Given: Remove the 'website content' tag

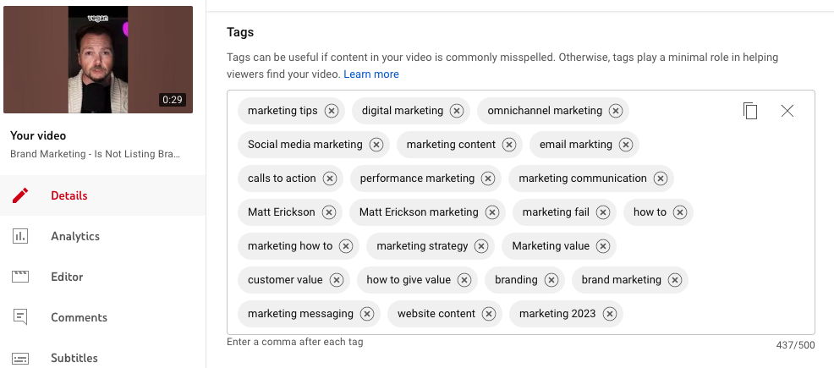Looking at the screenshot, I should pyautogui.click(x=488, y=314).
